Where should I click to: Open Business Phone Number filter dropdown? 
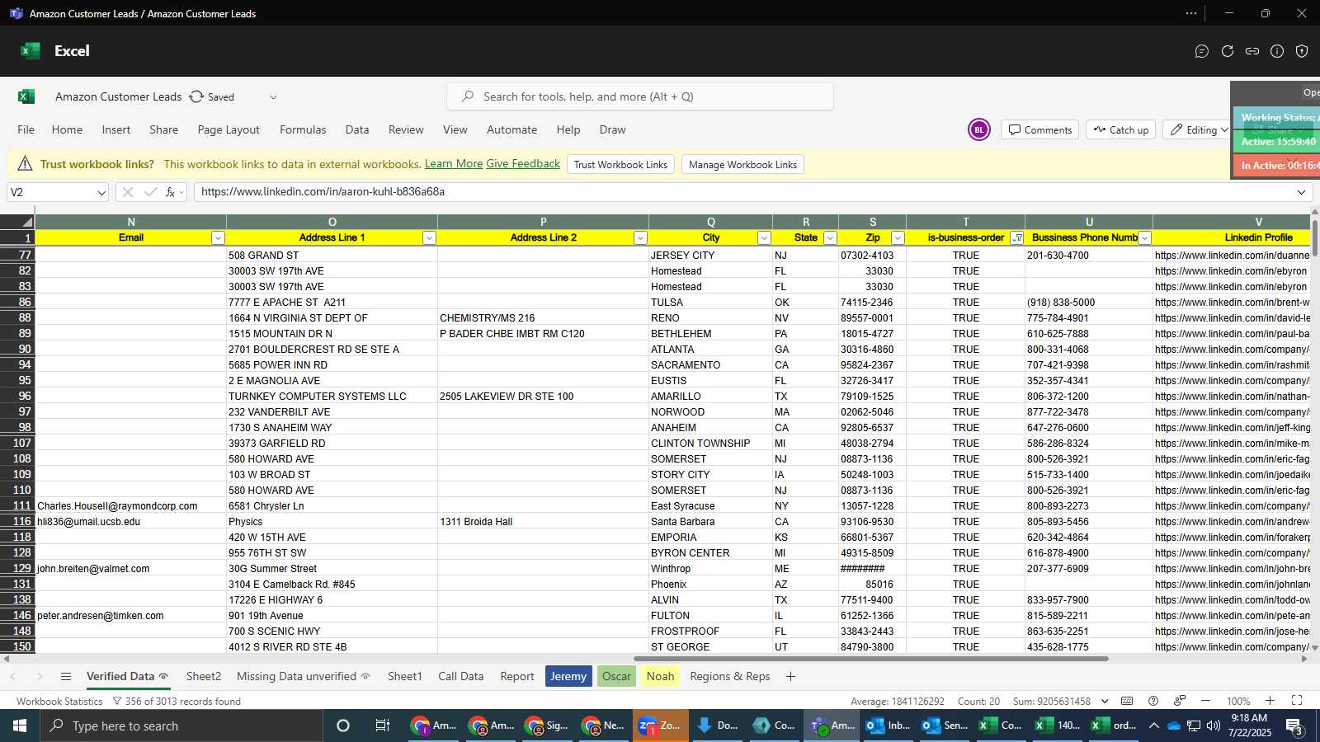coord(1144,237)
